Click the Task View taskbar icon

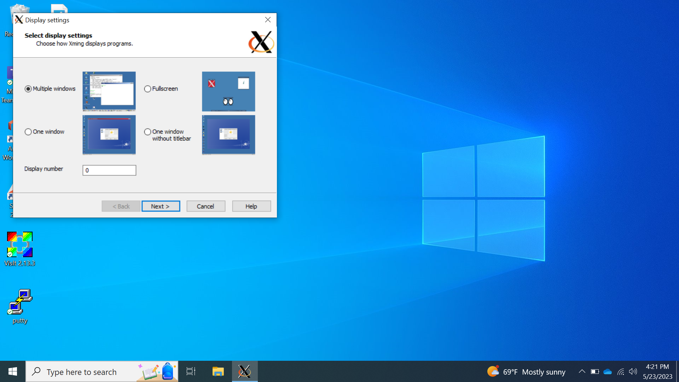(191, 371)
